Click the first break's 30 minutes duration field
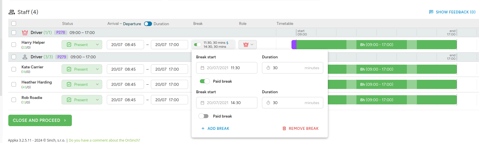479x143 pixels. tap(293, 68)
